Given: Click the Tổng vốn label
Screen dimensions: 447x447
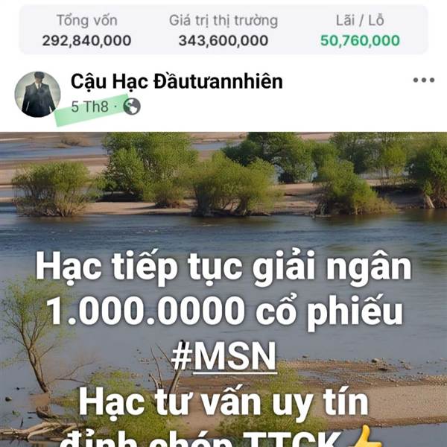Looking at the screenshot, I should click(87, 21).
